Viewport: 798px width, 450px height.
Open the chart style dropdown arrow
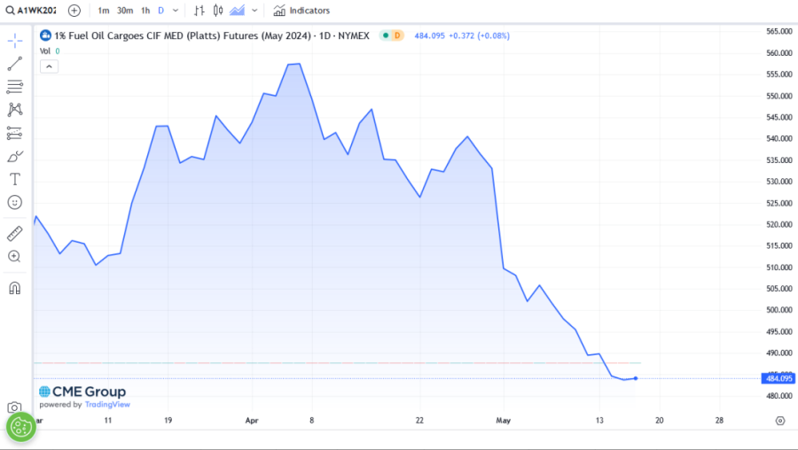pyautogui.click(x=255, y=11)
